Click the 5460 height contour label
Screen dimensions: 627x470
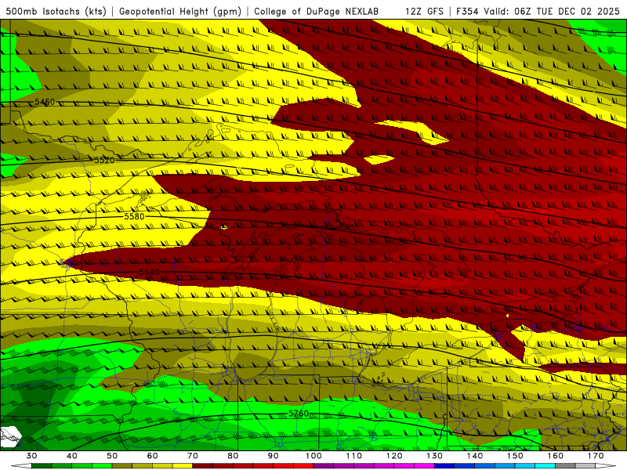click(45, 102)
